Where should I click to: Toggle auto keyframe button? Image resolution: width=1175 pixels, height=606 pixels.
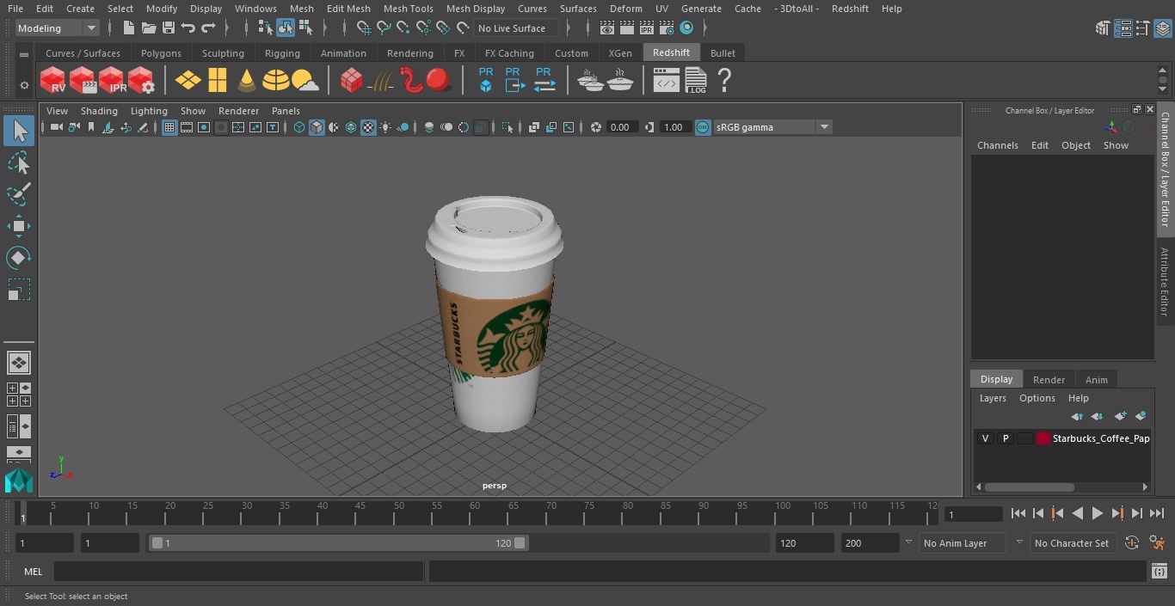tap(1132, 543)
